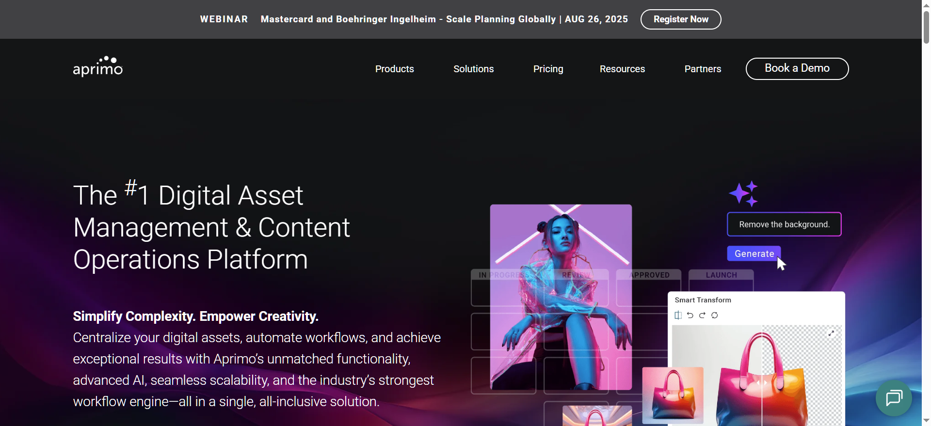Click Register Now for the webinar
931x426 pixels.
coord(681,19)
